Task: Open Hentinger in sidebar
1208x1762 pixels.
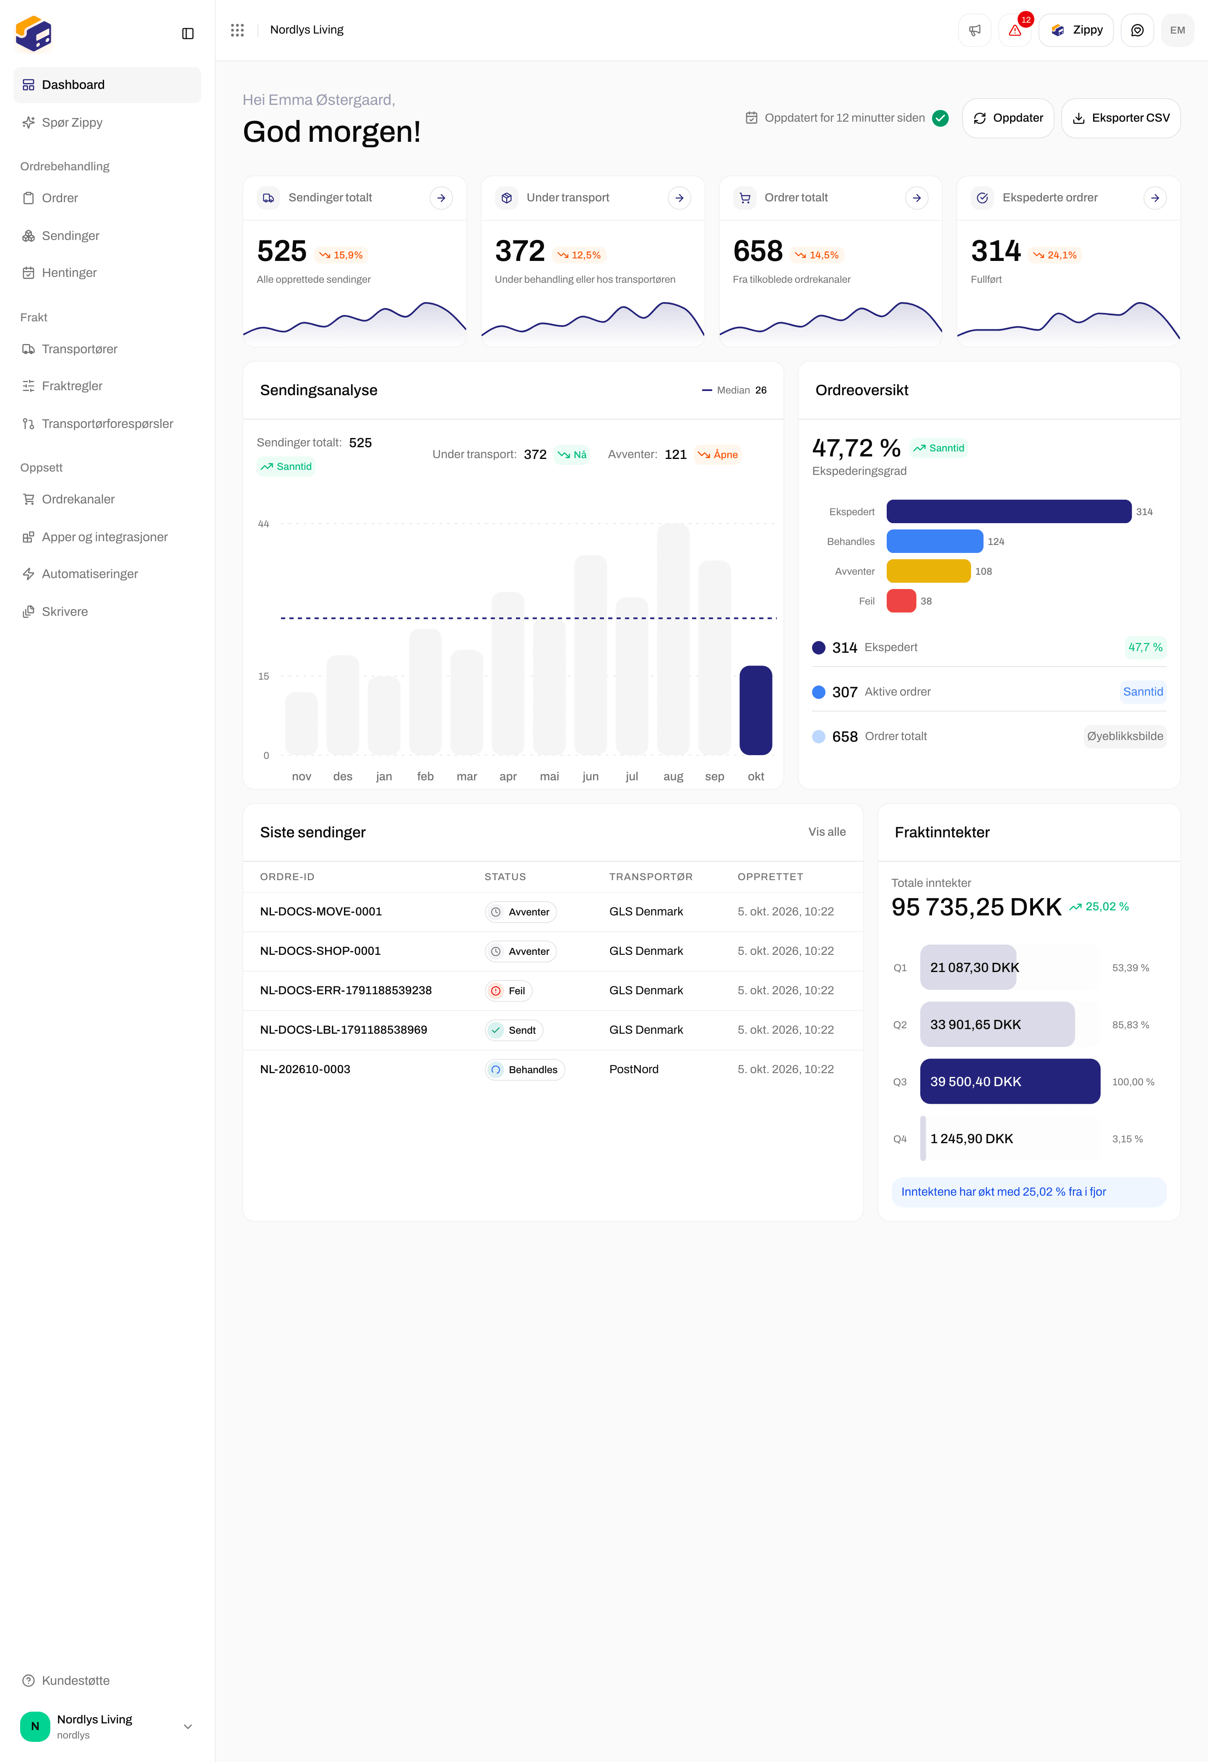Action: click(108, 273)
